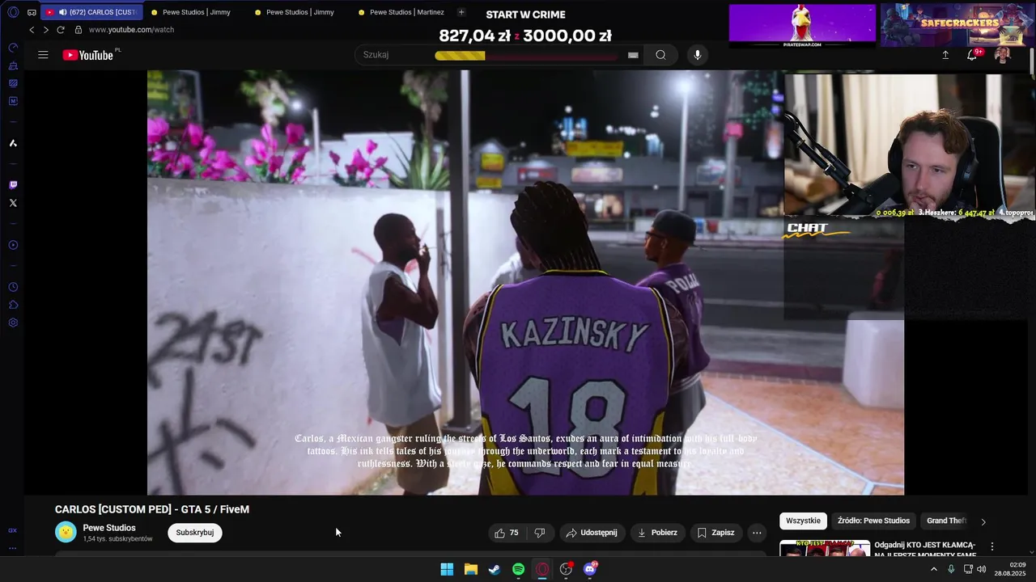Go back with the browser back arrow
This screenshot has height=582, width=1036.
pyautogui.click(x=32, y=30)
